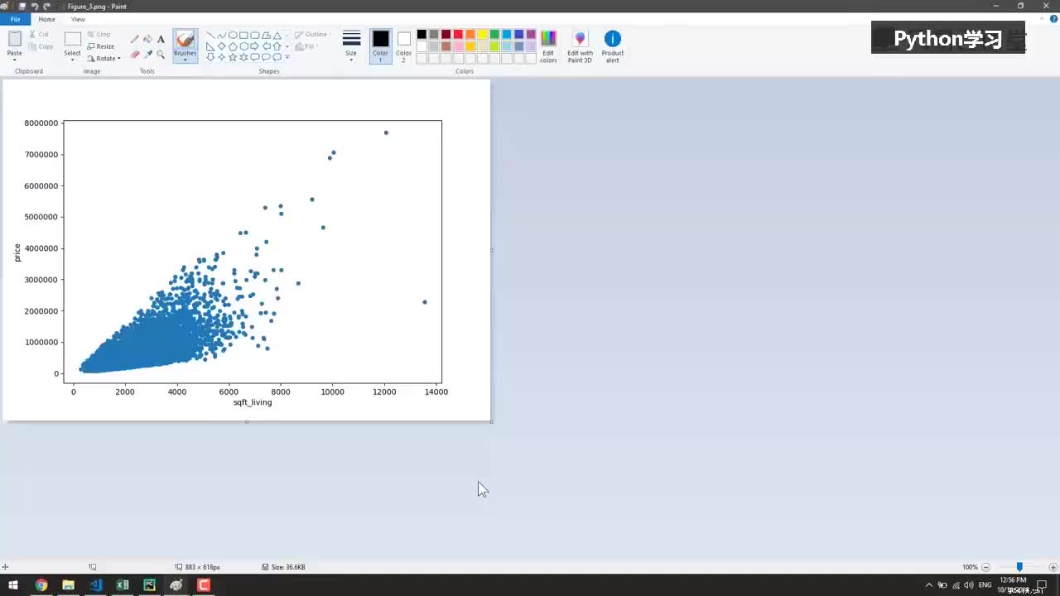The width and height of the screenshot is (1060, 596).
Task: Open the Windows Start menu
Action: click(13, 585)
